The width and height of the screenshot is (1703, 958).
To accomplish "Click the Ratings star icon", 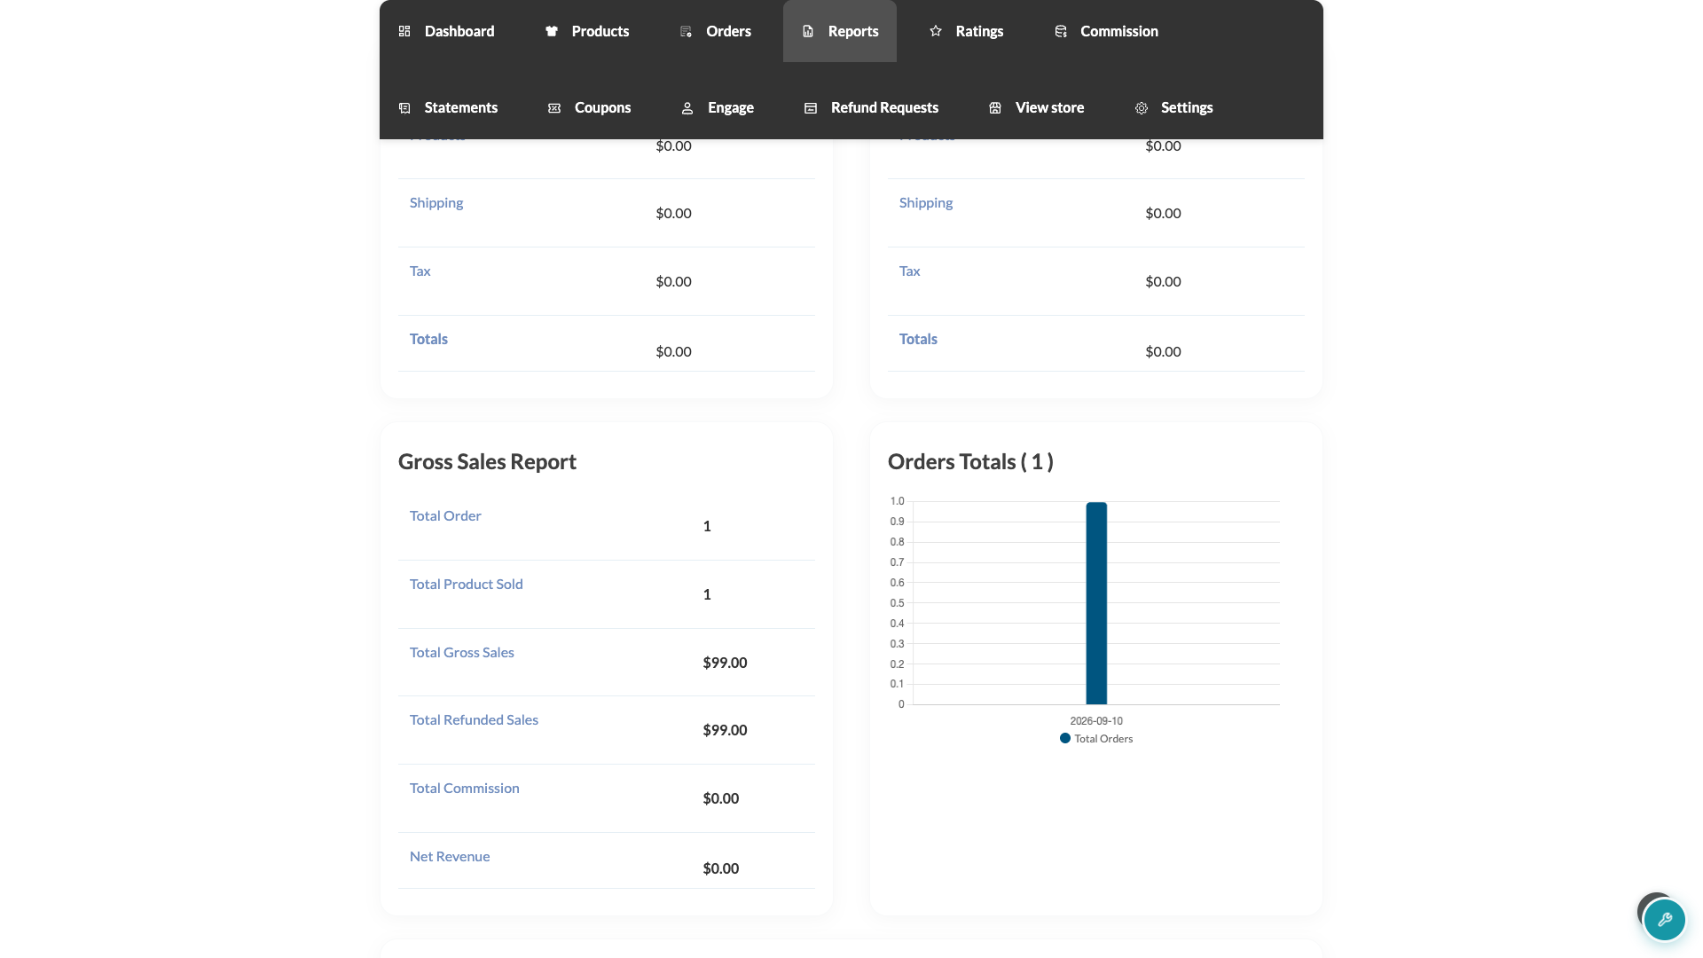I will 936,31.
